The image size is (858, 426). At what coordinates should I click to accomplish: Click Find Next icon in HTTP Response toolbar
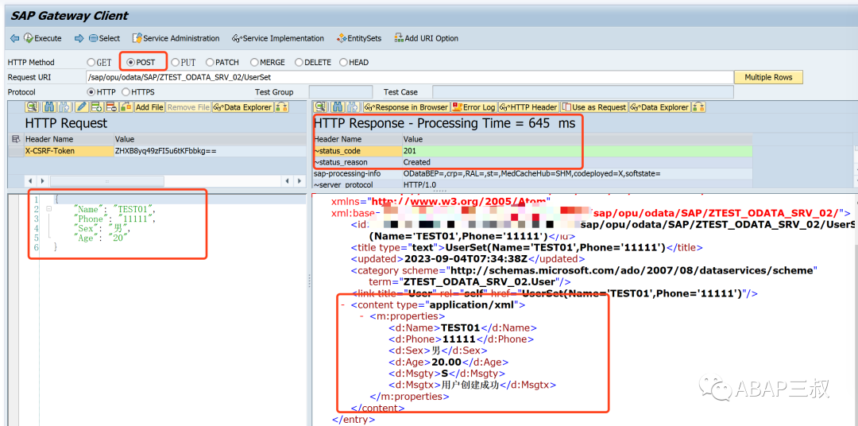[x=353, y=106]
